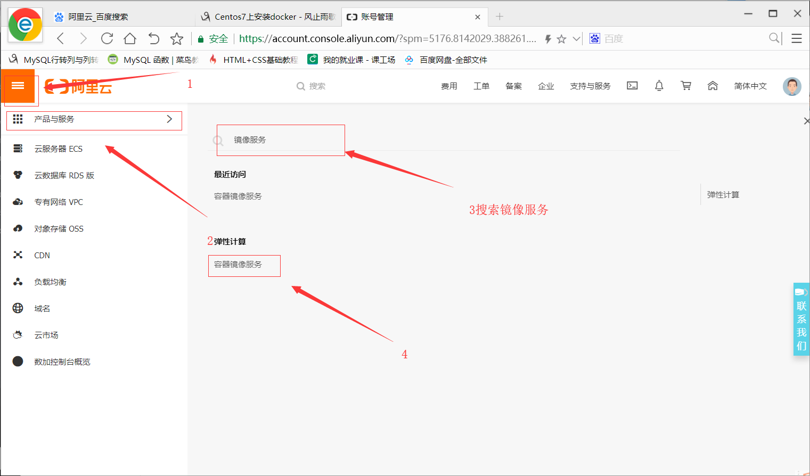The image size is (810, 476).
Task: Close the 账号管理 tab
Action: [x=478, y=17]
